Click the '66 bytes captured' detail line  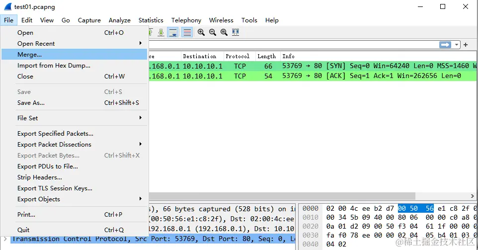[222, 209]
